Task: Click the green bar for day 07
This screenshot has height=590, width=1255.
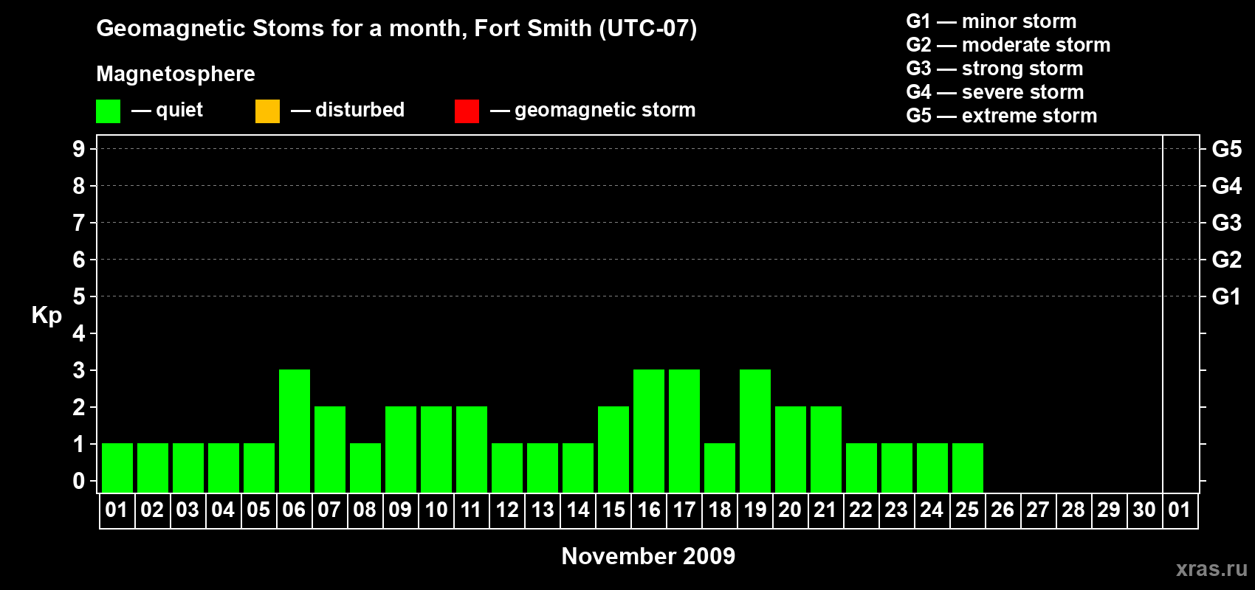Action: point(330,450)
